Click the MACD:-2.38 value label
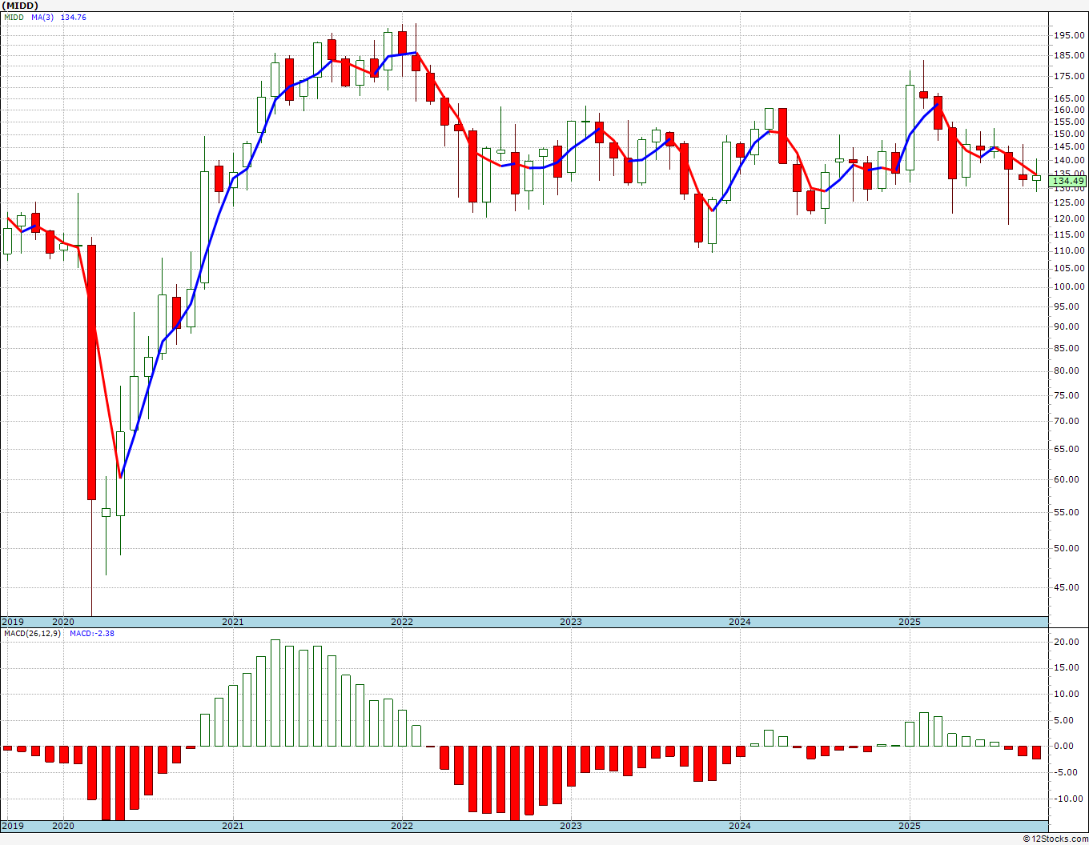The image size is (1089, 845). coord(92,633)
